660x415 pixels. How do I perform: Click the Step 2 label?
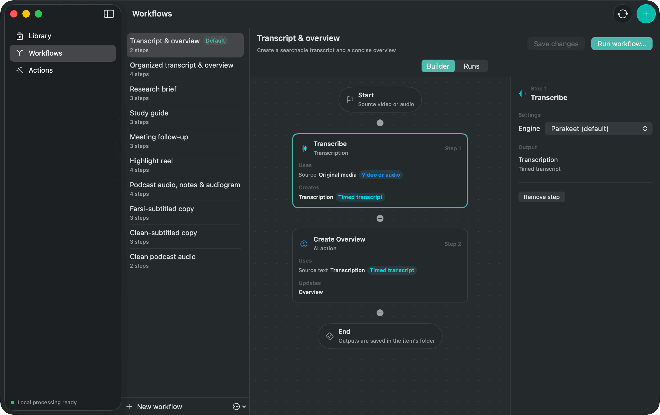click(x=452, y=244)
